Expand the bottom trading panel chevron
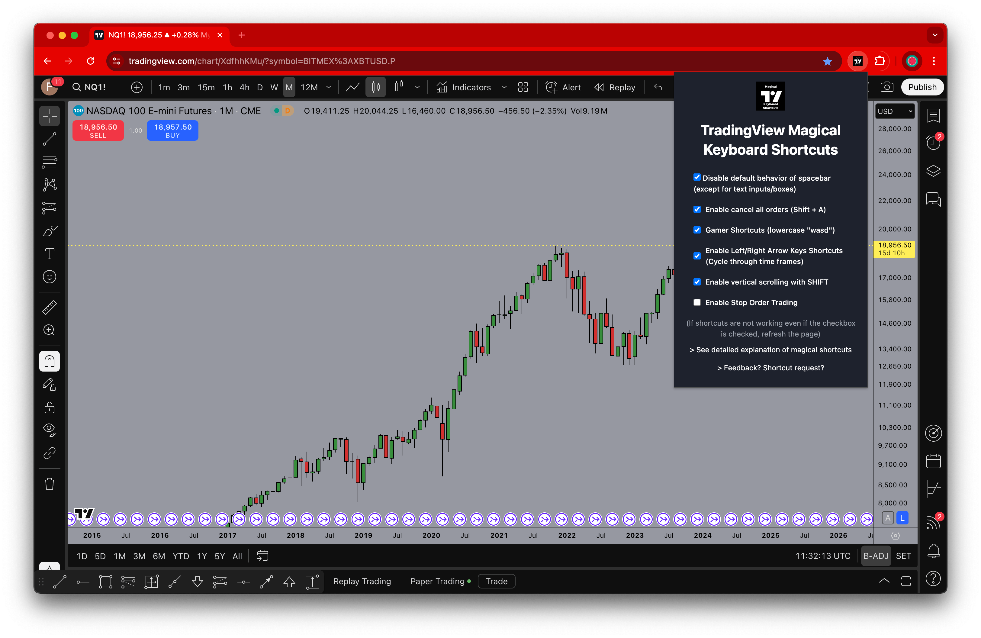The image size is (981, 638). pos(884,581)
